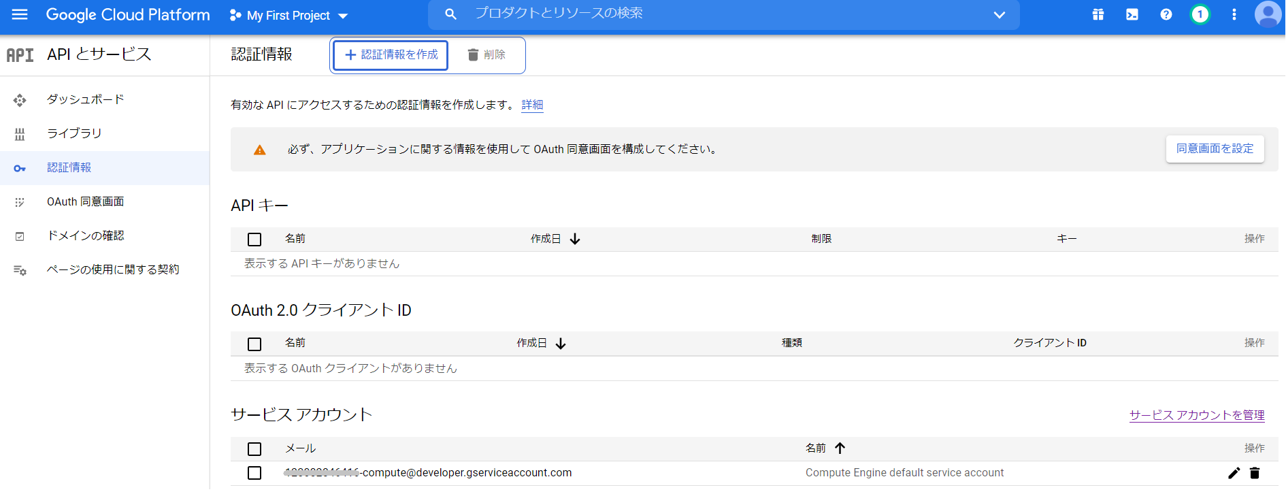Click the page usage agreement settings icon
Screen dimensions: 1286x492
click(x=20, y=270)
